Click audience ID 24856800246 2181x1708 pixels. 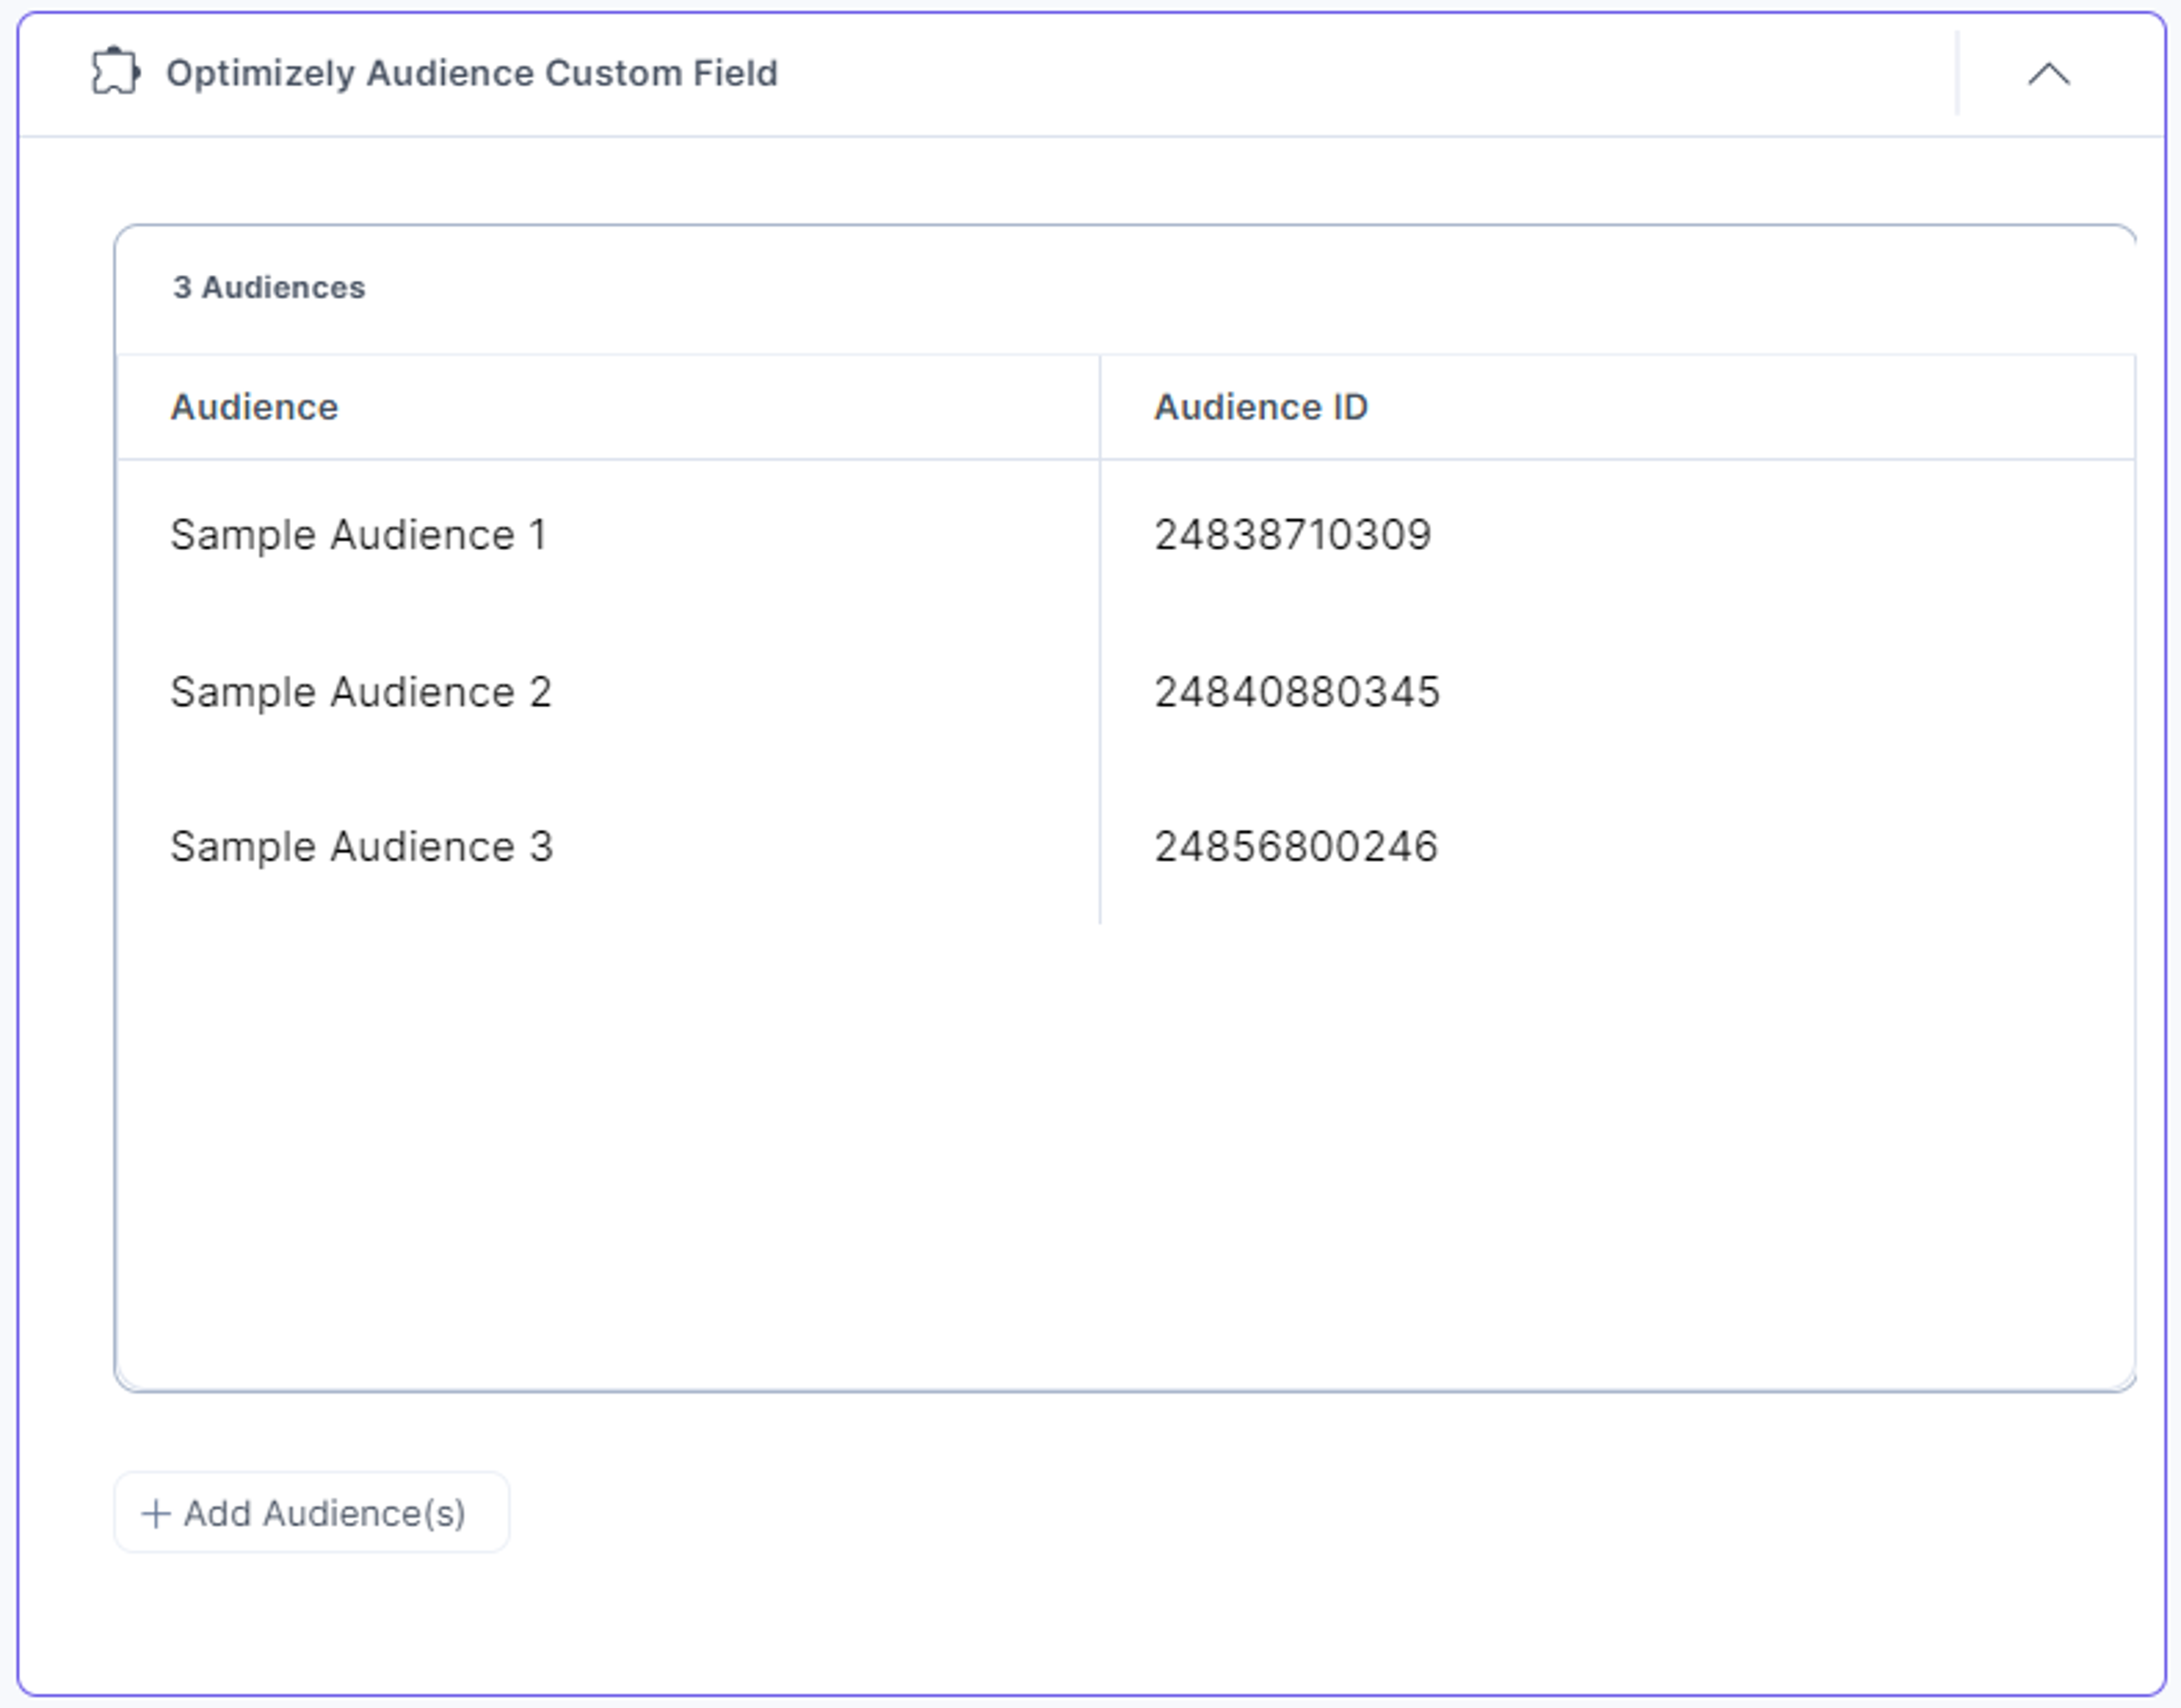click(1295, 847)
